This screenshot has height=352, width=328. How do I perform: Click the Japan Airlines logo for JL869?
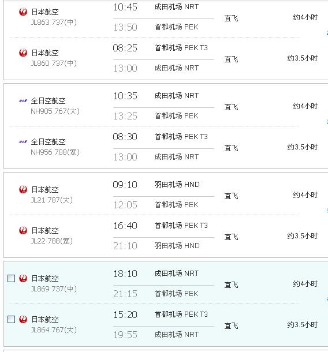click(23, 278)
